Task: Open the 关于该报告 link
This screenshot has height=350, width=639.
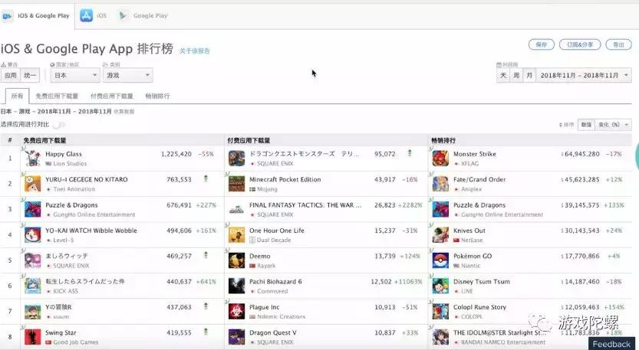Action: [x=194, y=51]
